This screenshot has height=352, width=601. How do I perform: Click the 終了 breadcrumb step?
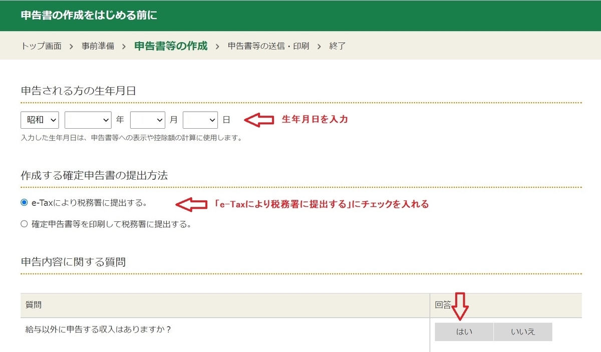(337, 46)
